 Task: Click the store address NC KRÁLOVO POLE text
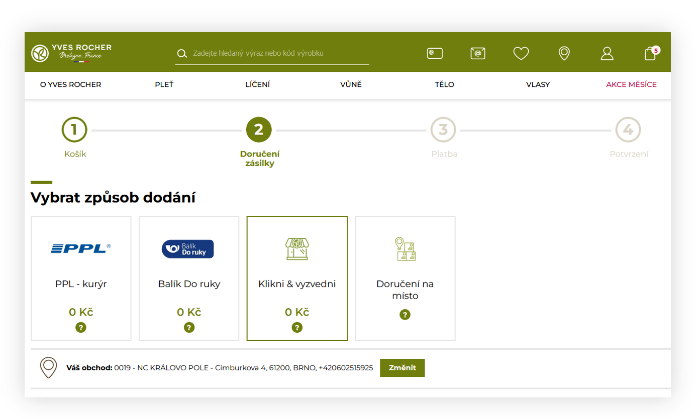244,368
